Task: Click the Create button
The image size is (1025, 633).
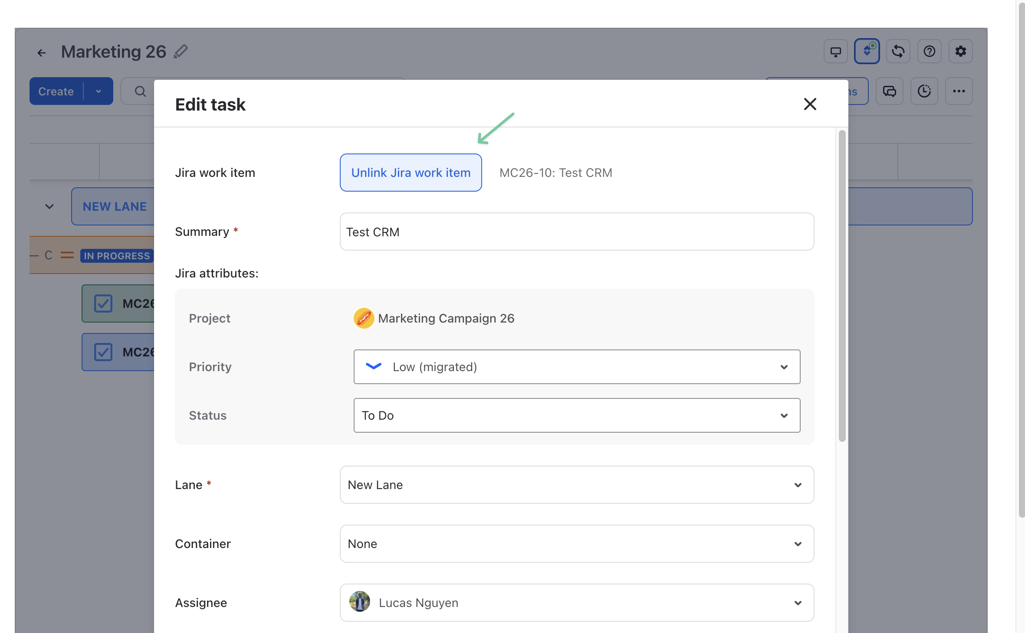Action: coord(56,91)
